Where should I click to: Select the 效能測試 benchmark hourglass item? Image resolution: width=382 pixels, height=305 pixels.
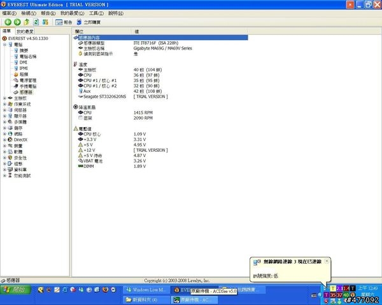coord(22,175)
